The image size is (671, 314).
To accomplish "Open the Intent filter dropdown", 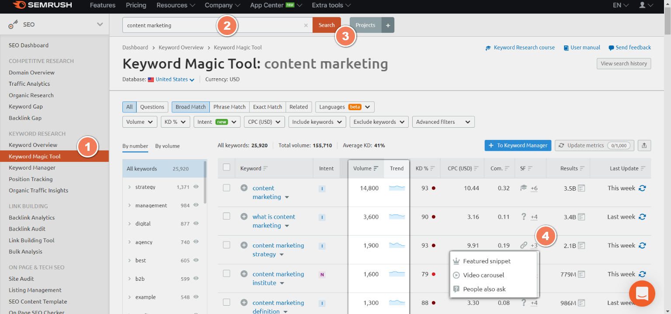I will 217,122.
